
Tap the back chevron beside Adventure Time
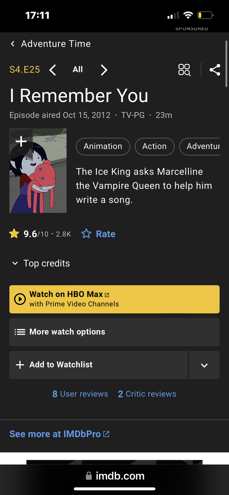(x=13, y=44)
